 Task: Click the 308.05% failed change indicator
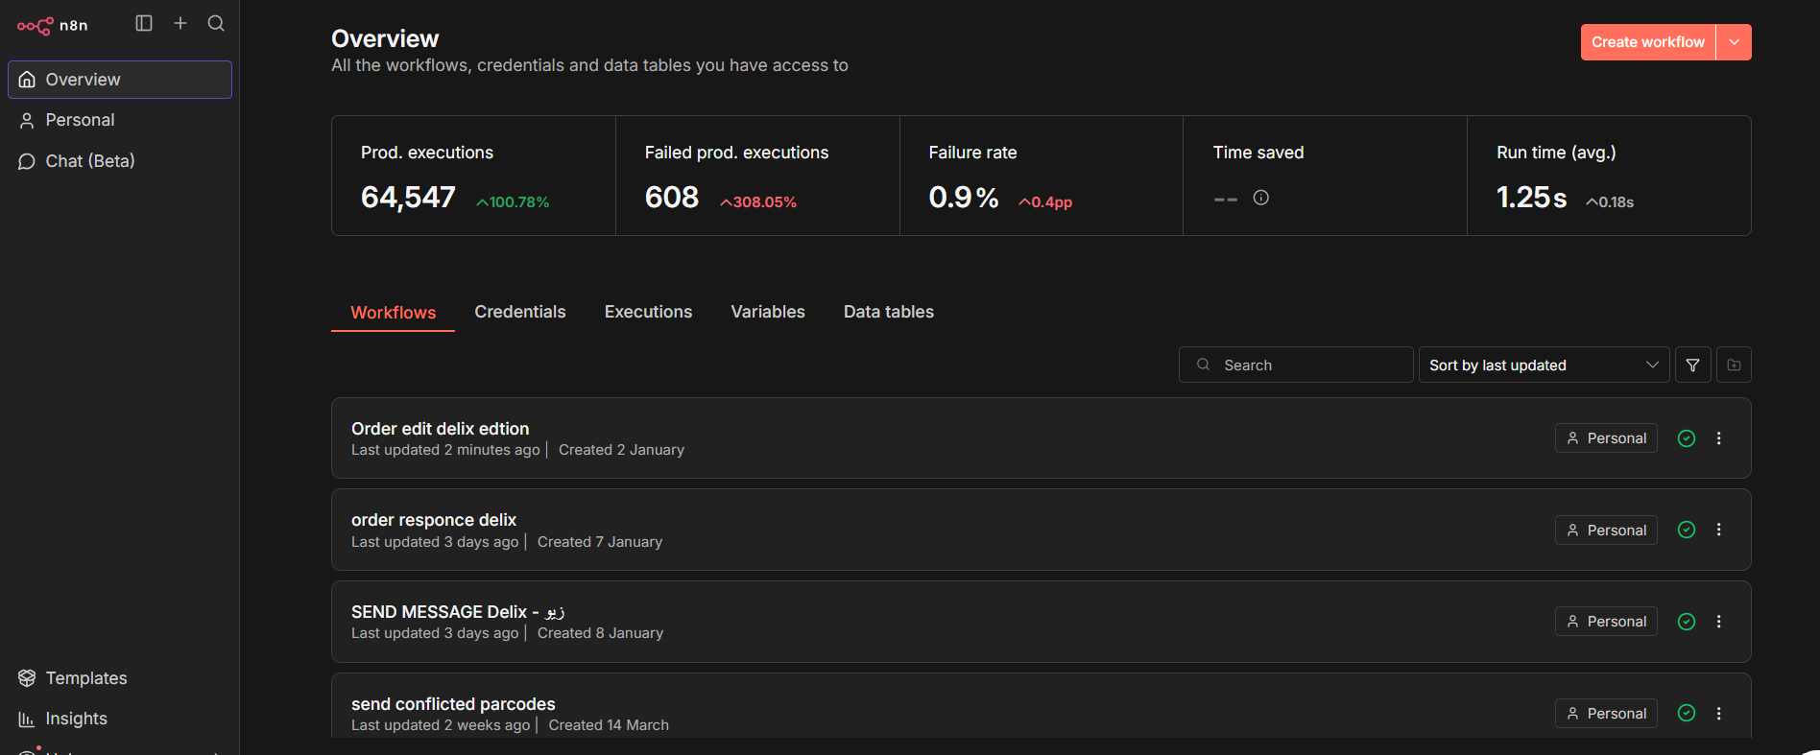pos(758,202)
